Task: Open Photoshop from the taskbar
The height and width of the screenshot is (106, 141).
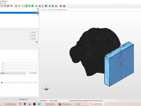Action: pos(25,104)
